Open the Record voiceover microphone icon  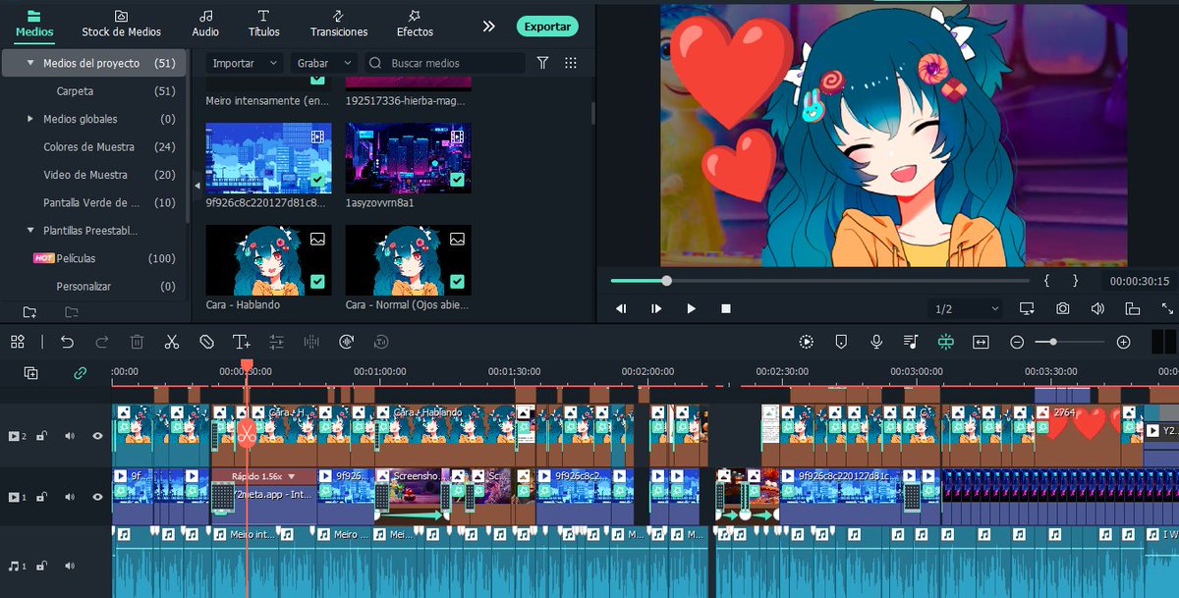(x=875, y=341)
